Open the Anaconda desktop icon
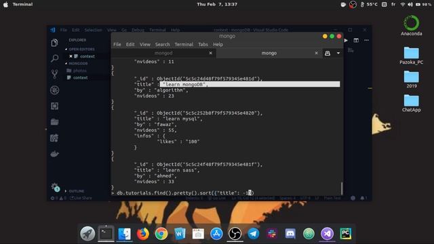Viewport: 434px width, 244px height. click(412, 26)
